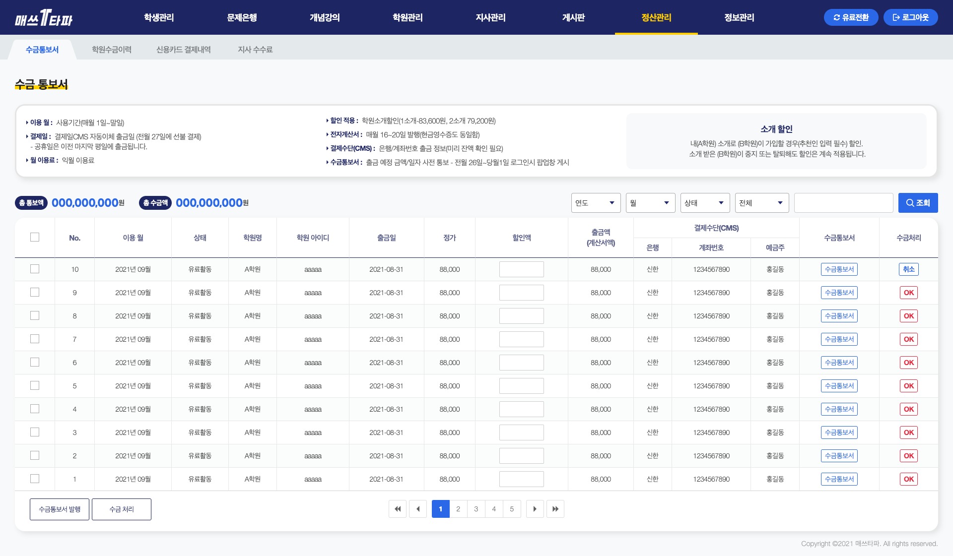
Task: Check the checkbox for row No. 6
Action: tap(35, 362)
